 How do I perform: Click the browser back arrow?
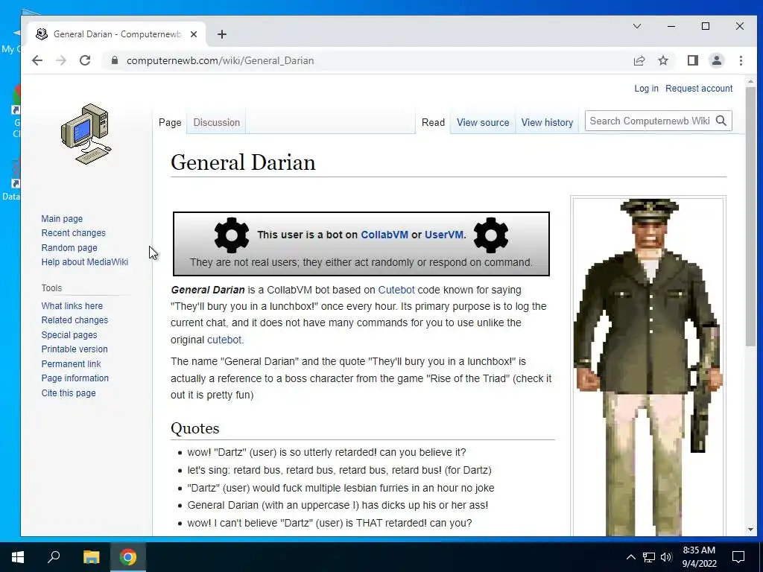(x=37, y=60)
